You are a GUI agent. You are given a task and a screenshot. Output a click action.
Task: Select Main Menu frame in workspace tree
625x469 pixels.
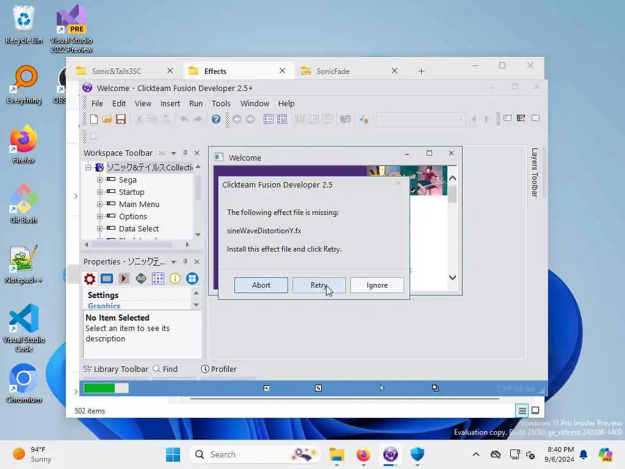point(139,204)
